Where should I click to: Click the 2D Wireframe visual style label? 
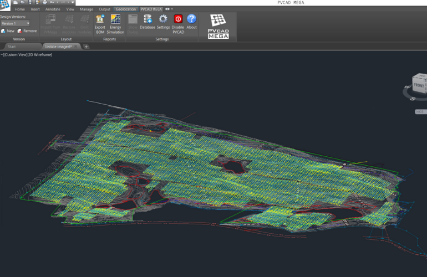click(39, 55)
